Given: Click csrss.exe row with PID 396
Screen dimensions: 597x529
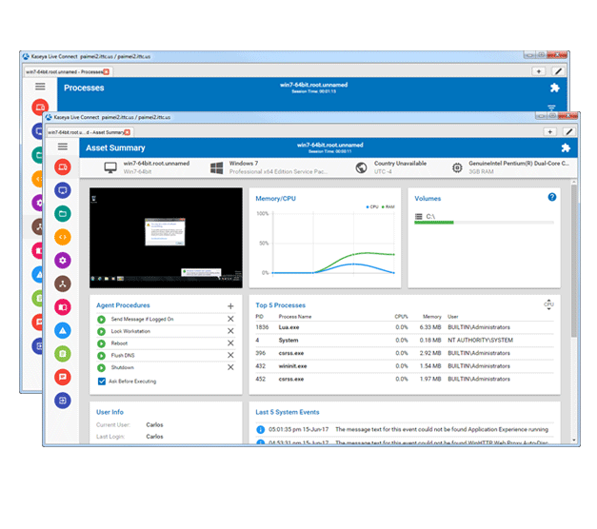Looking at the screenshot, I should pos(405,353).
